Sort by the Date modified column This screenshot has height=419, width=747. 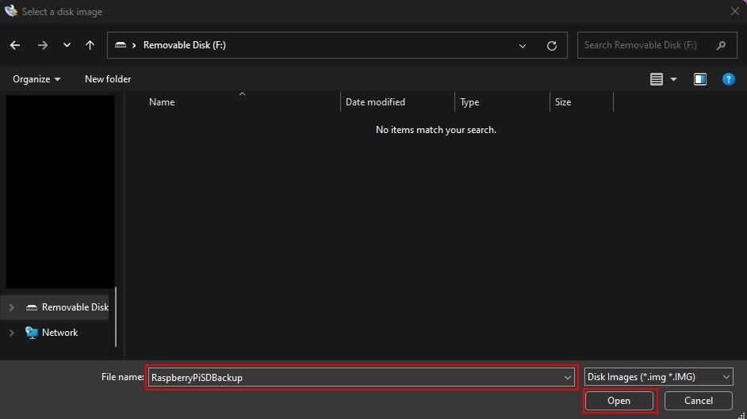(375, 102)
